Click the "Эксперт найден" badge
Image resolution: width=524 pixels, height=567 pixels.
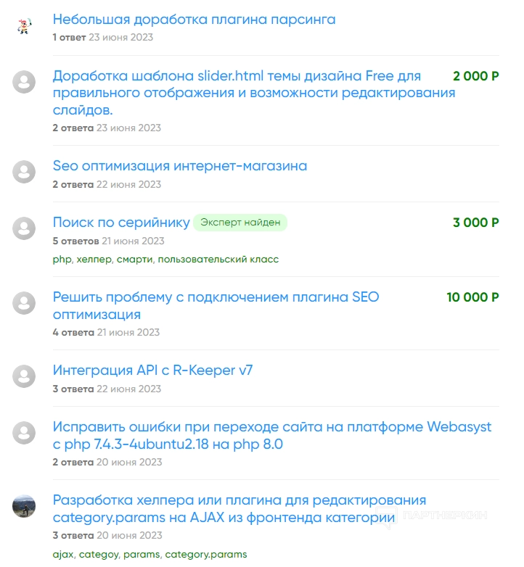tap(240, 223)
